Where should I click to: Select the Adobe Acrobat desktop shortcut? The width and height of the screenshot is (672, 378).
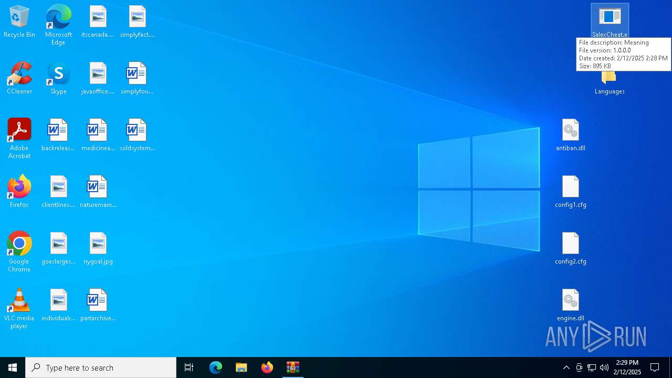pos(19,139)
